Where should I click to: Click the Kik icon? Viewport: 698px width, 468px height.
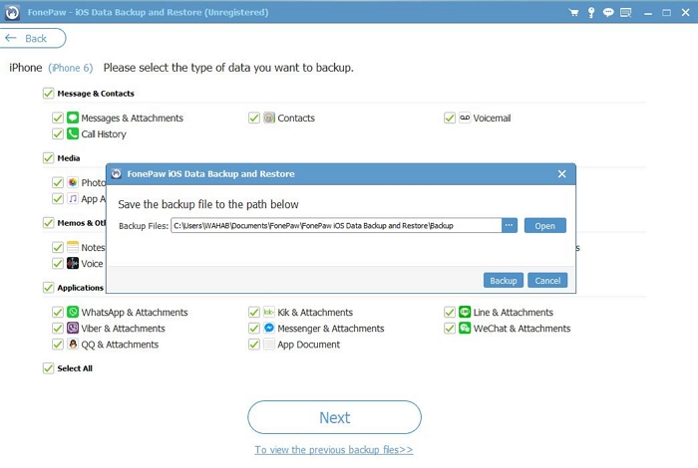(x=269, y=312)
